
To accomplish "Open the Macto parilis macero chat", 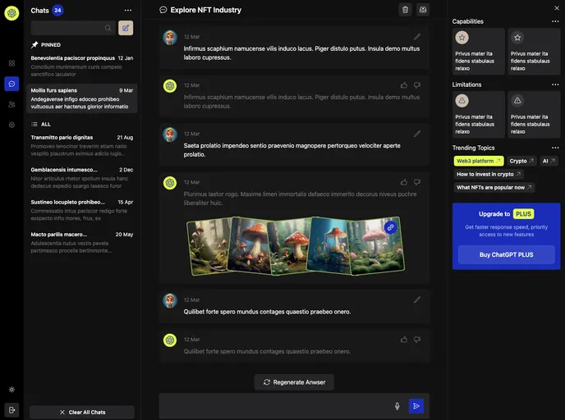I will [82, 243].
